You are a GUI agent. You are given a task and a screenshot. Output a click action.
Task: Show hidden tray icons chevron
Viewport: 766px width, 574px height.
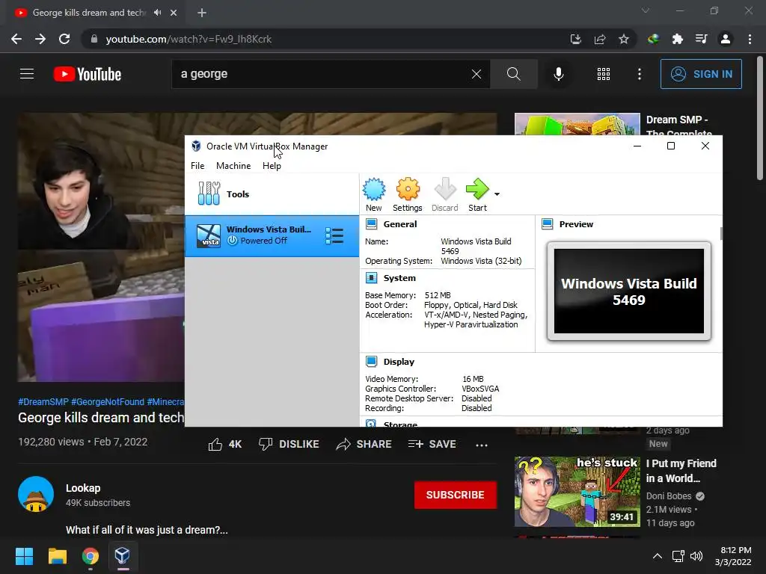[x=658, y=556]
